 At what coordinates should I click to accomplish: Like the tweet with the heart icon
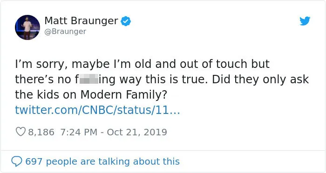(20, 132)
